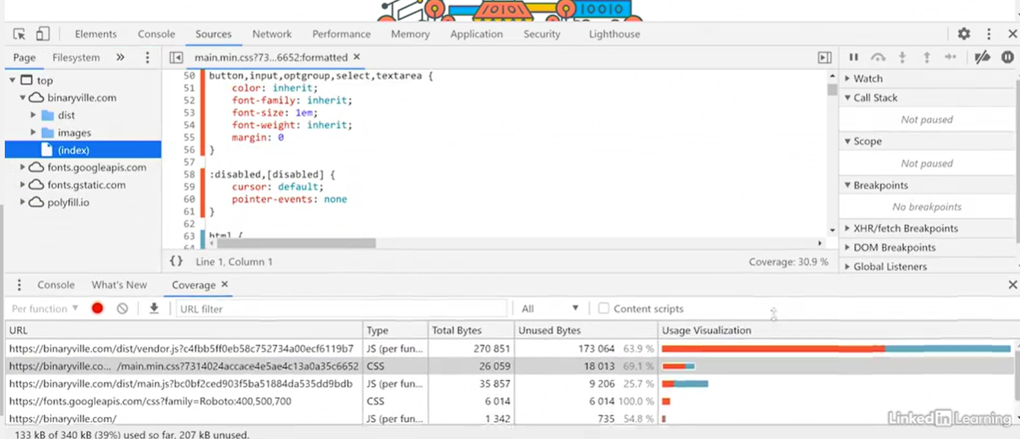1020x439 pixels.
Task: Open the Application tab
Action: [476, 34]
